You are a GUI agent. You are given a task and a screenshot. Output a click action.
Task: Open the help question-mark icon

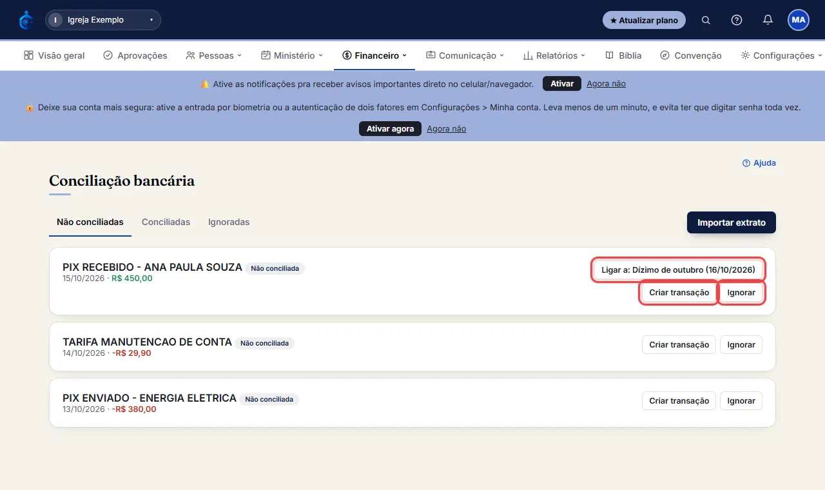(737, 20)
